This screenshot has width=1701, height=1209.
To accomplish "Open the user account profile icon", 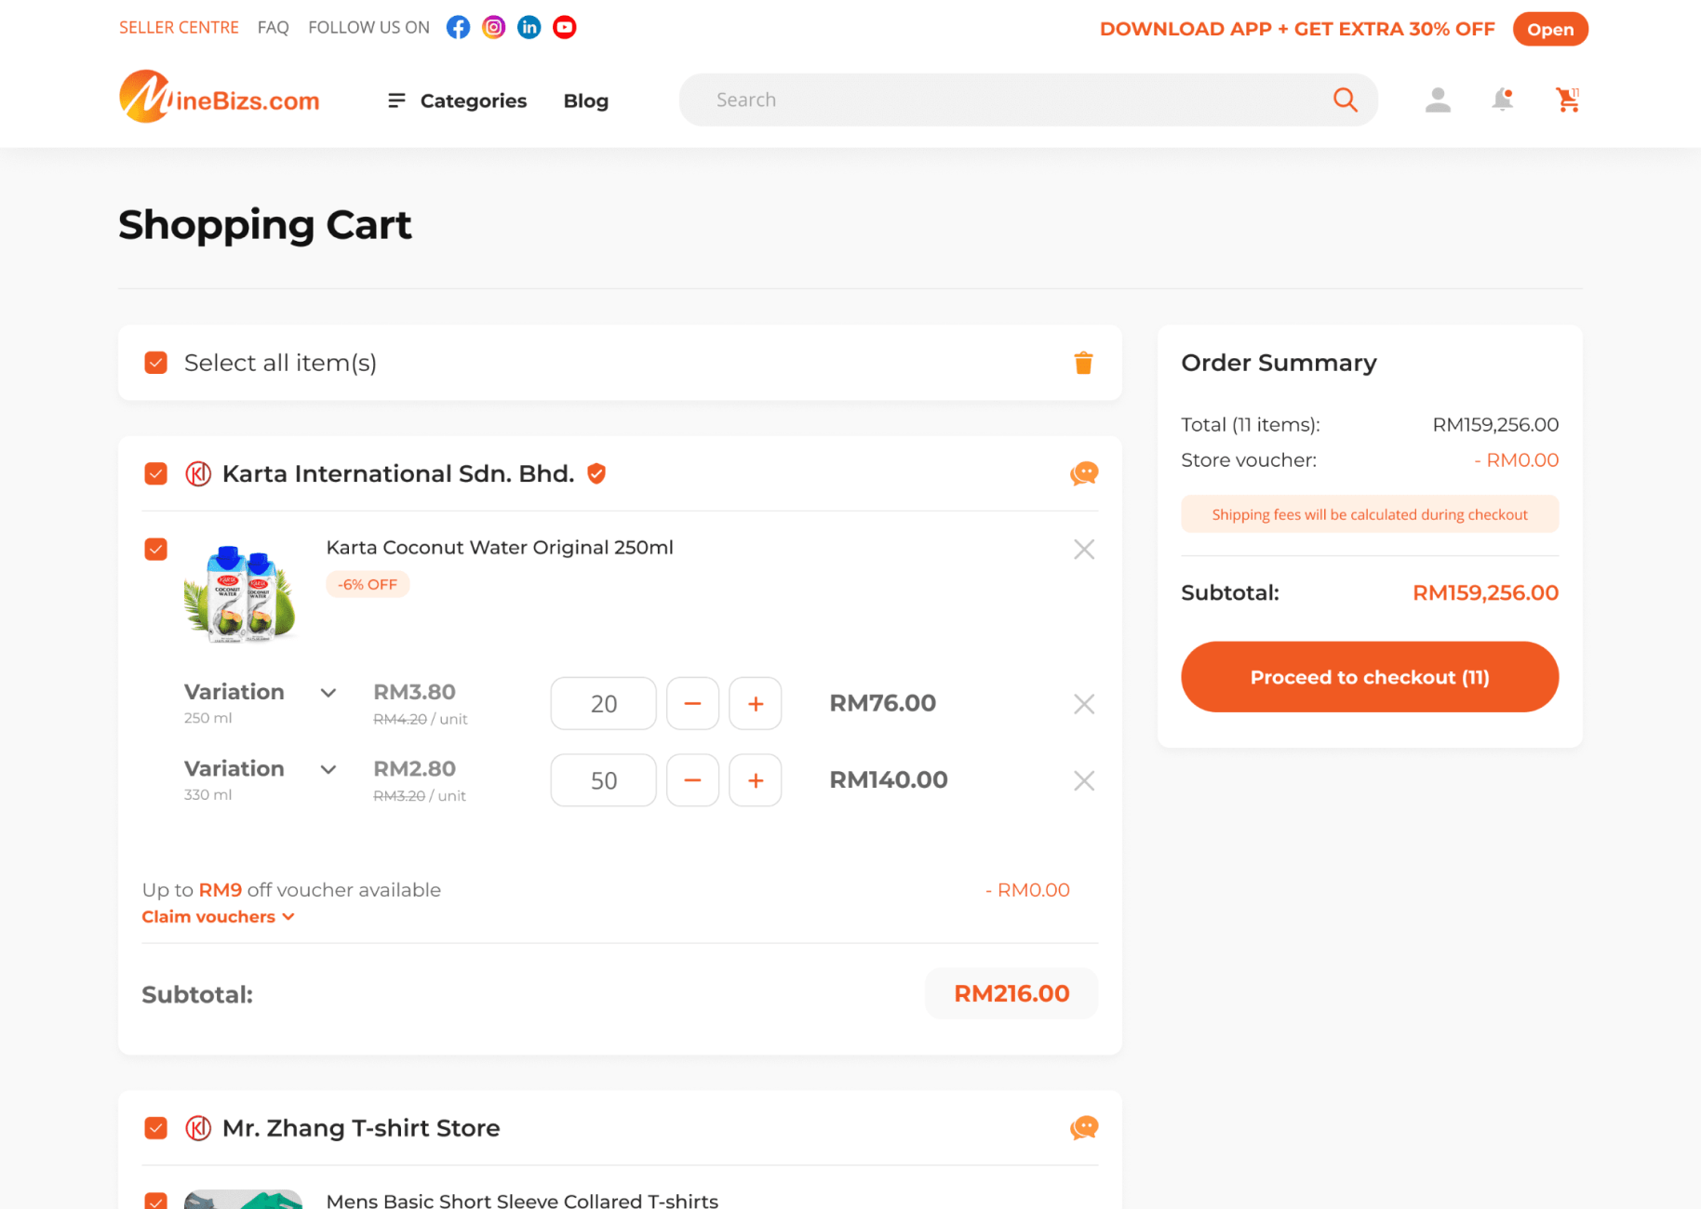I will (x=1437, y=100).
